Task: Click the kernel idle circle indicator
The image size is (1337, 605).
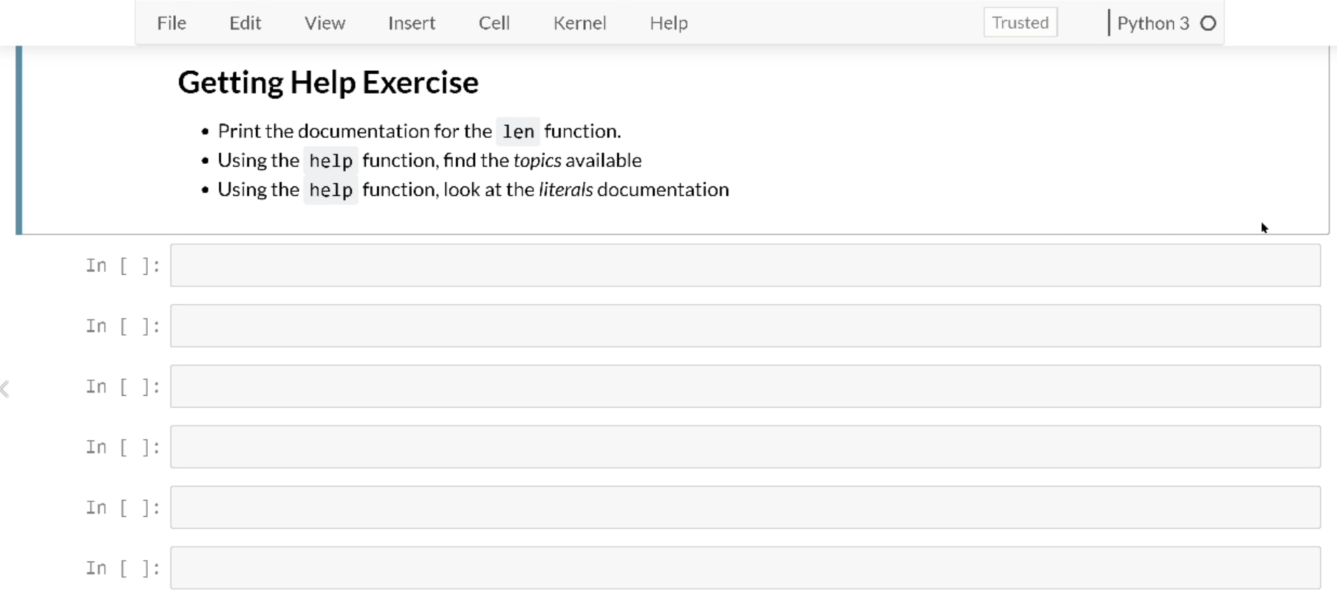Action: point(1208,23)
